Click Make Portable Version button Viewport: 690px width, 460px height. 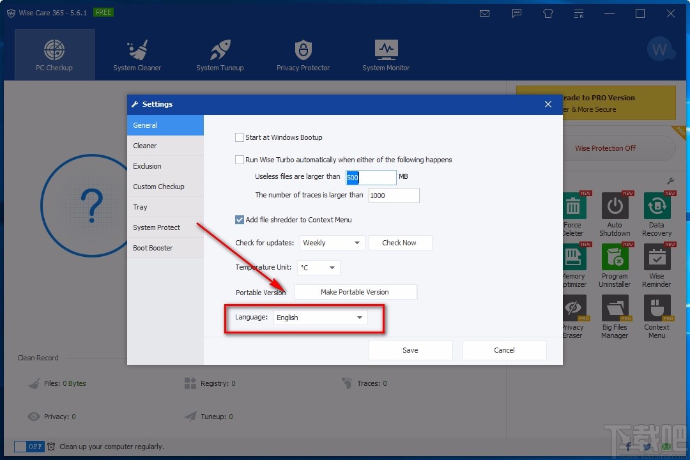[x=356, y=292]
